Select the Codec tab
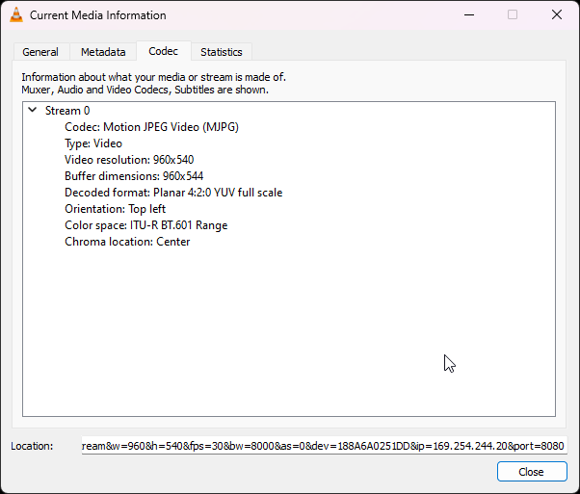Screen dimensions: 580x494 coord(164,51)
